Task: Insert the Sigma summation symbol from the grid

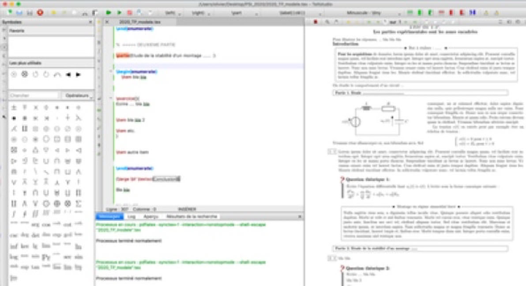Action: 79,204
